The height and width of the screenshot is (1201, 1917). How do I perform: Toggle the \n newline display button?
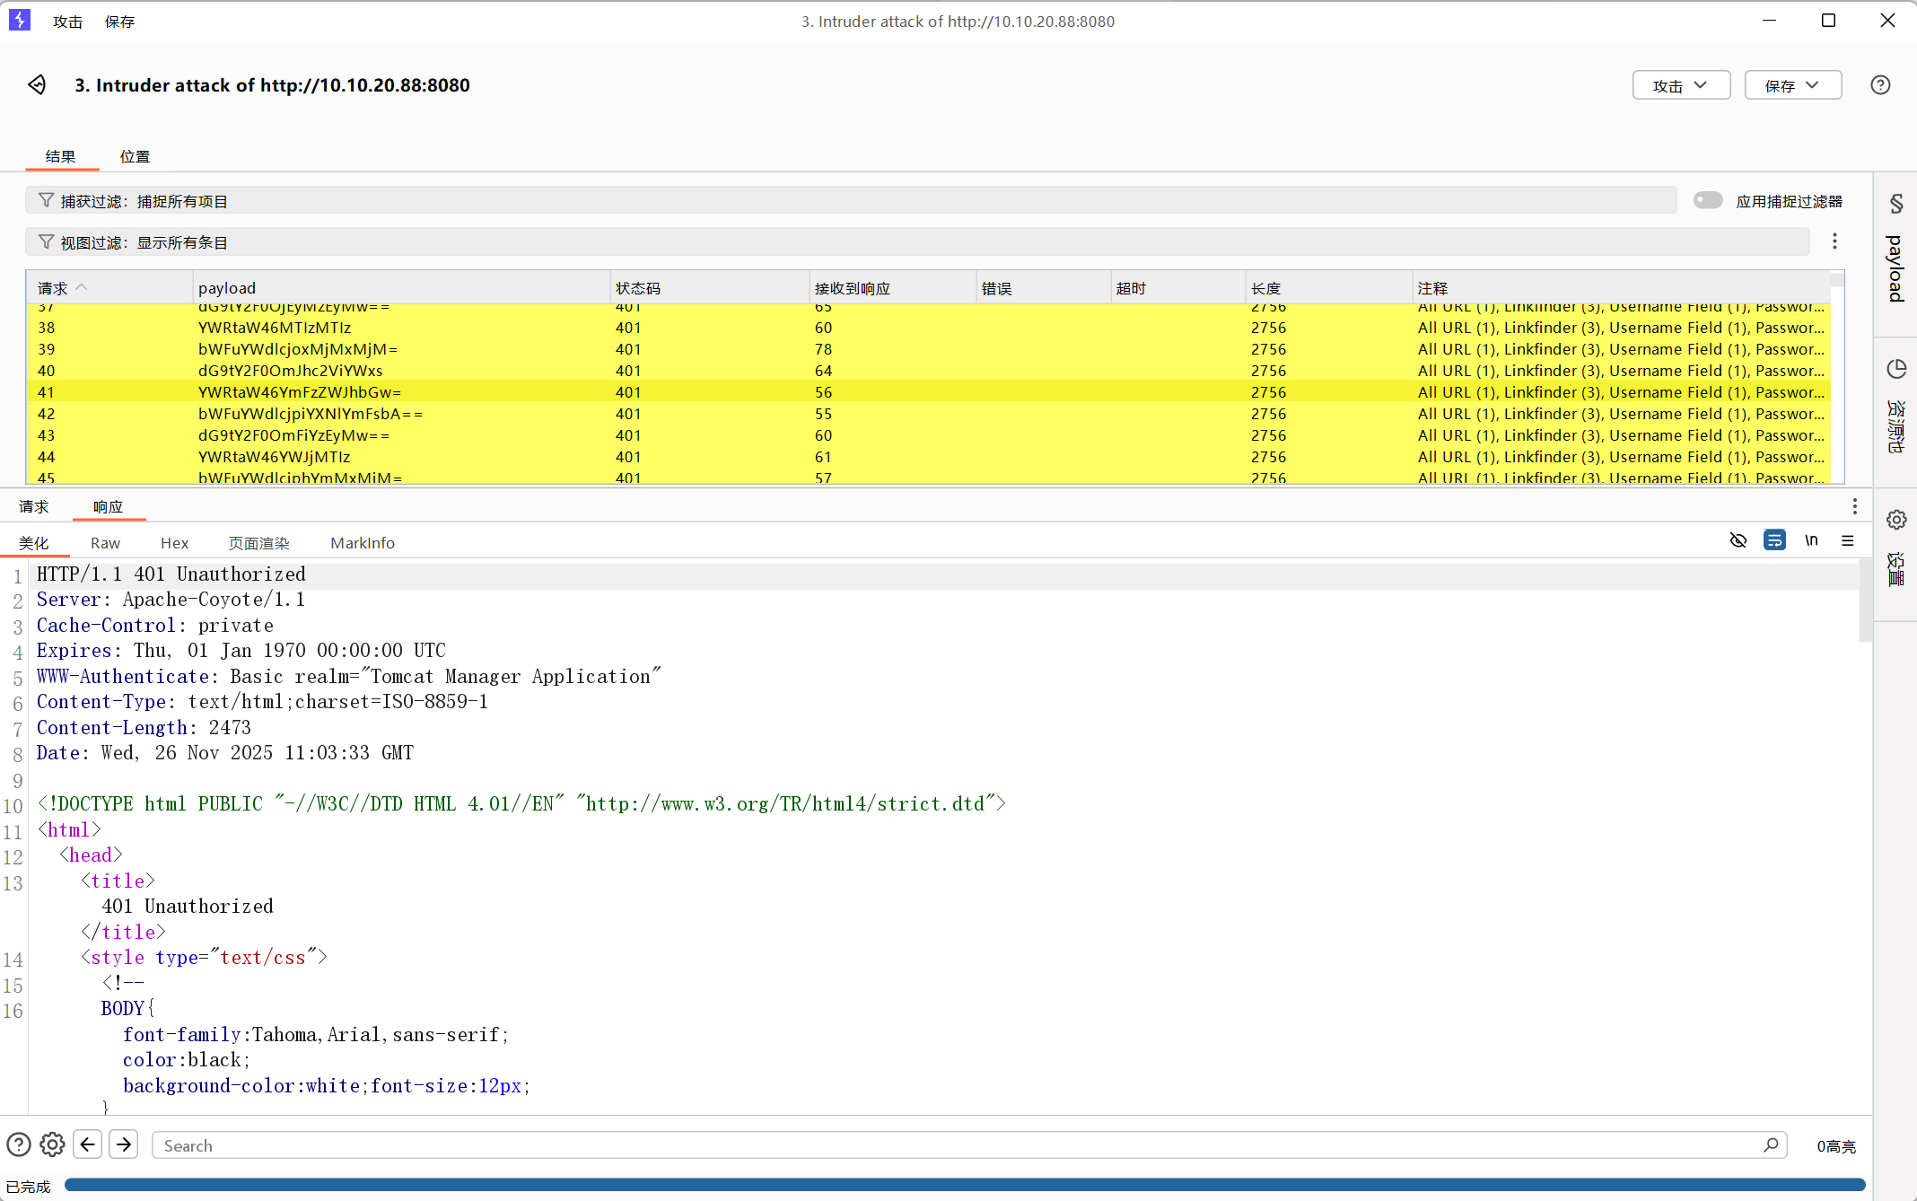(x=1811, y=540)
